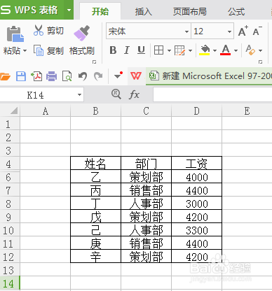
Task: Select the cell containing 3300
Action: tap(197, 230)
